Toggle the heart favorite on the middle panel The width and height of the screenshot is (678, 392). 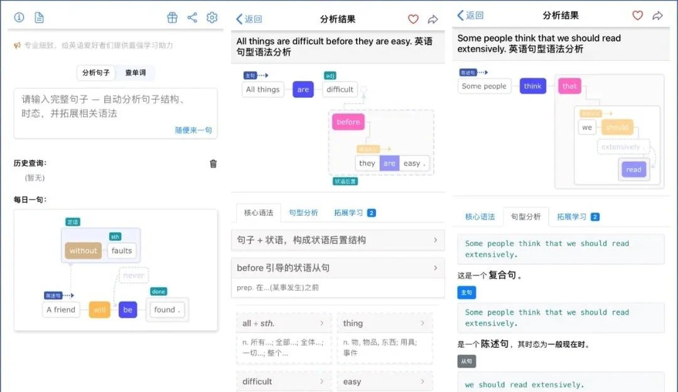(x=412, y=19)
